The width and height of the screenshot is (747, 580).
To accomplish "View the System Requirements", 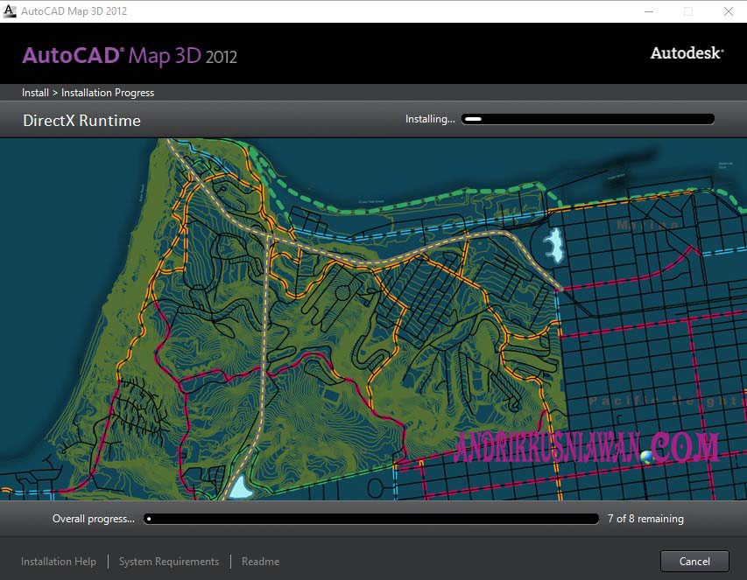I will coord(168,561).
